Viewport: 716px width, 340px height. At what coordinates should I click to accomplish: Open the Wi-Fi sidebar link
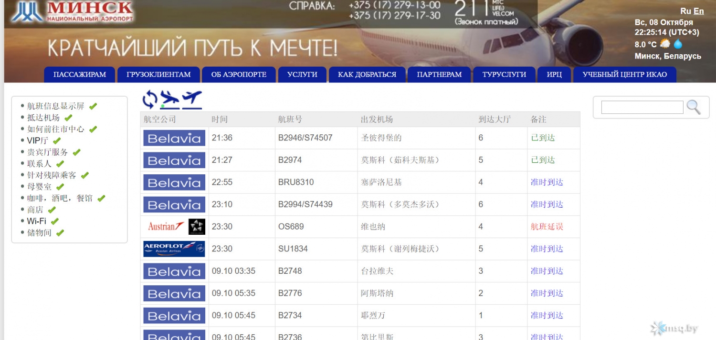coord(37,221)
